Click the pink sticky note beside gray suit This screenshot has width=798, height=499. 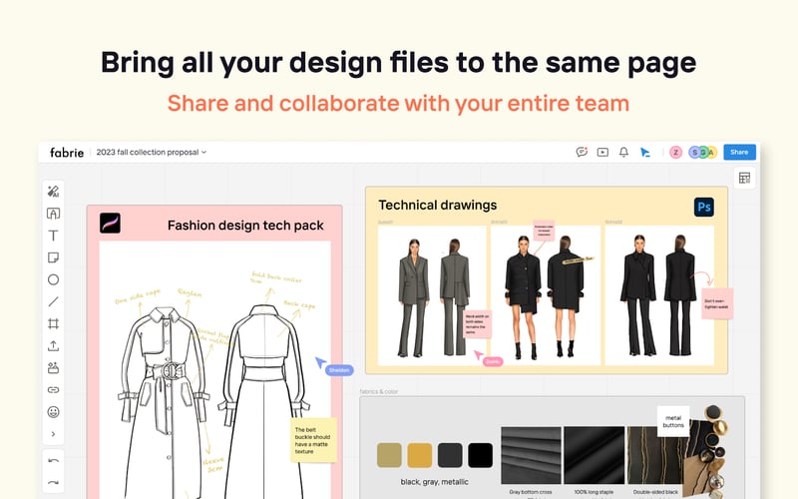click(x=478, y=324)
